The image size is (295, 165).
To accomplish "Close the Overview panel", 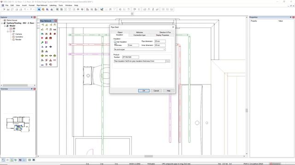I will (35, 89).
